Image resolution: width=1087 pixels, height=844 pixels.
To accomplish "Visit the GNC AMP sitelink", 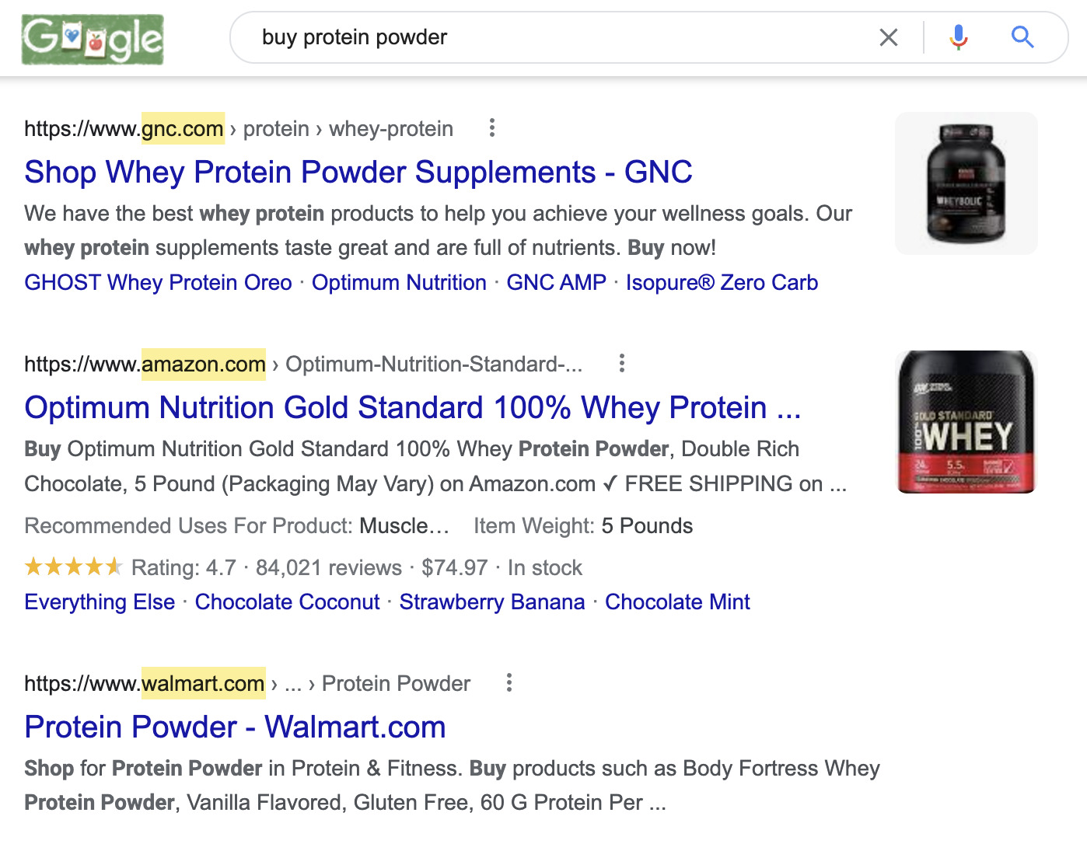I will coord(556,283).
